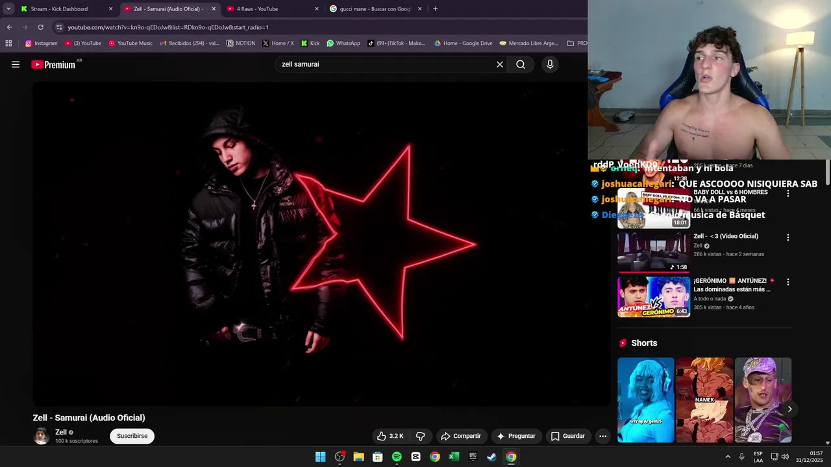The width and height of the screenshot is (831, 467).
Task: Go back to previous page
Action: coord(9,27)
